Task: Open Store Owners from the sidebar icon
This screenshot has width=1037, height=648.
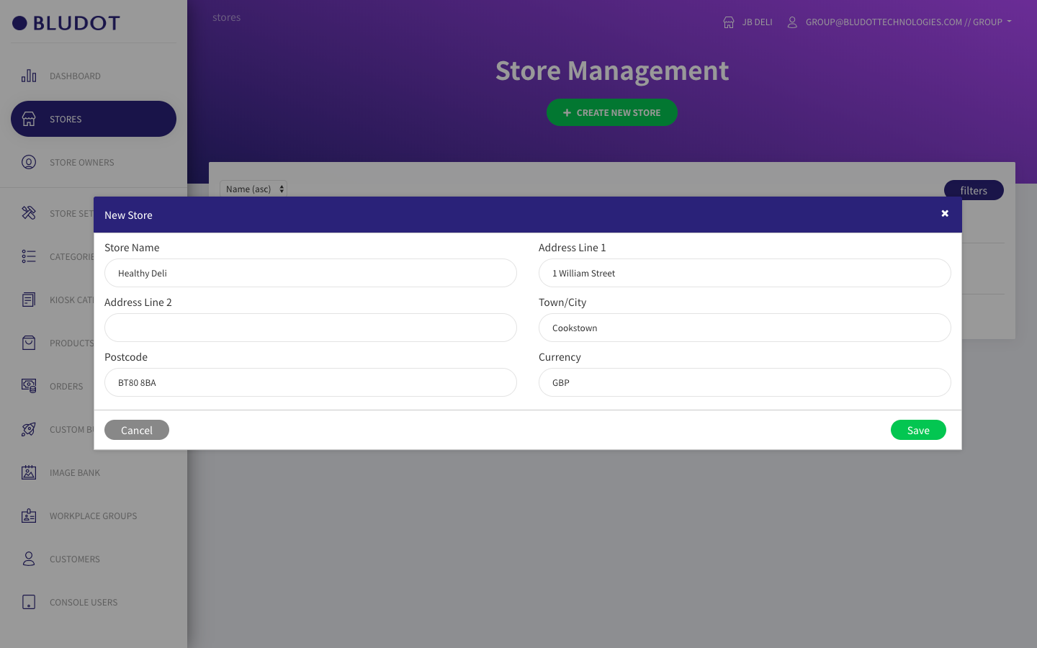Action: tap(29, 162)
